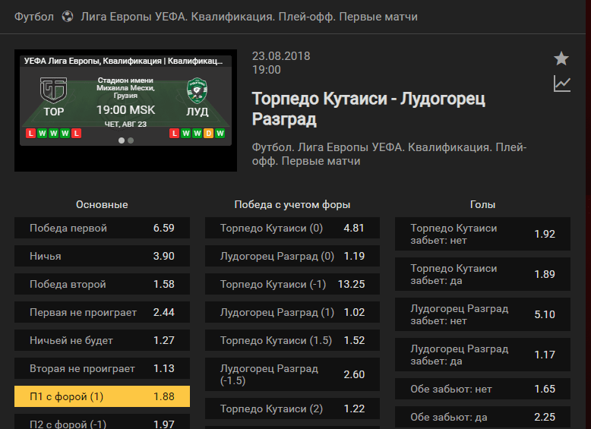Add match to favorites with star icon
591x429 pixels.
click(x=561, y=58)
